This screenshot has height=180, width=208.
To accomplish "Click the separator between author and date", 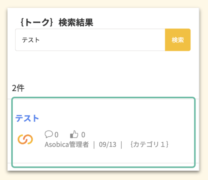I will [94, 144].
